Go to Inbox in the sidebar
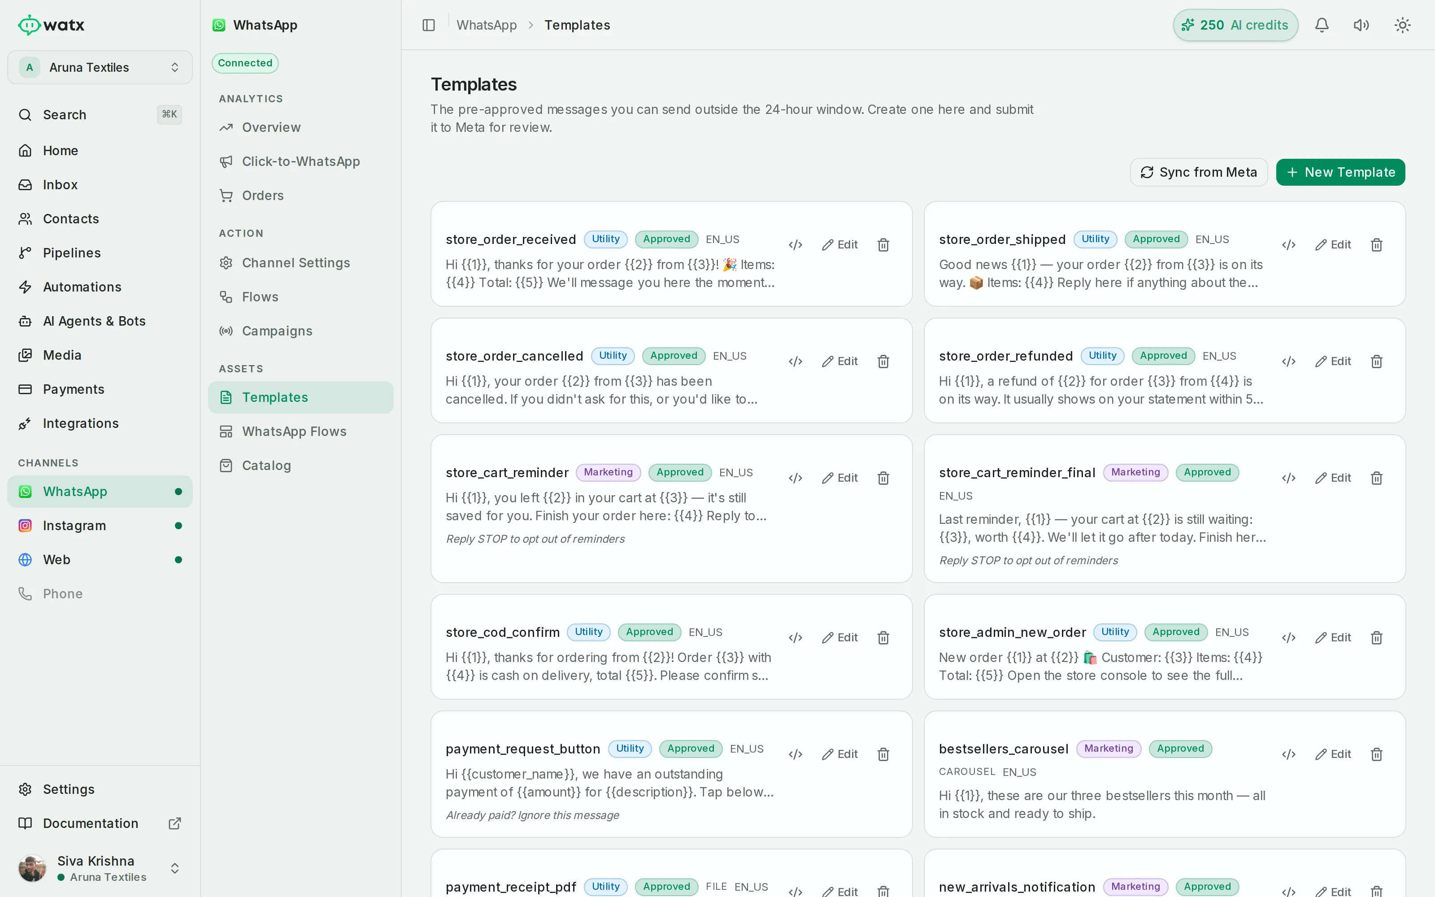This screenshot has height=897, width=1435. click(x=100, y=184)
